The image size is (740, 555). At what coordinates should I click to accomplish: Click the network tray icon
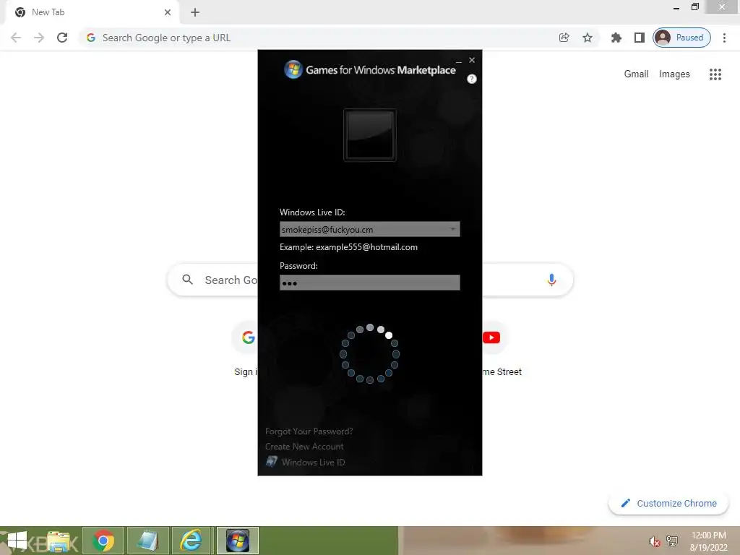672,541
